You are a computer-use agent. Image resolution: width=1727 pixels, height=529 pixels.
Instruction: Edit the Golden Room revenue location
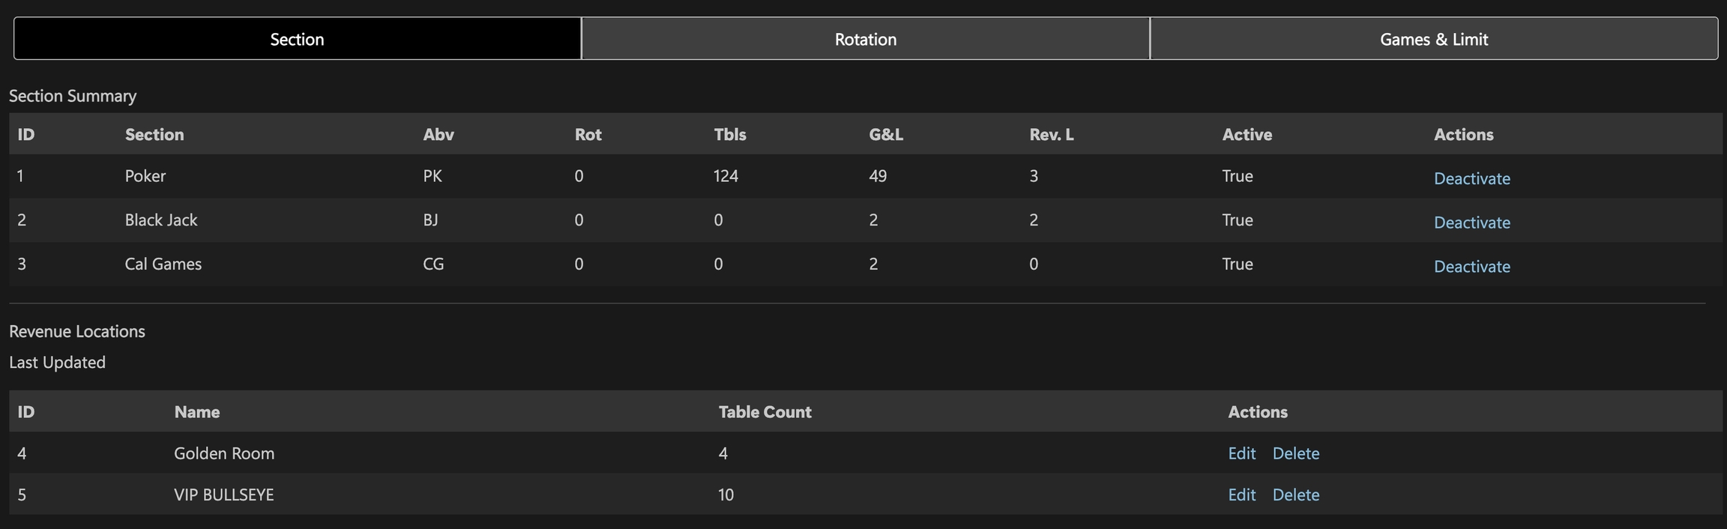pyautogui.click(x=1241, y=453)
